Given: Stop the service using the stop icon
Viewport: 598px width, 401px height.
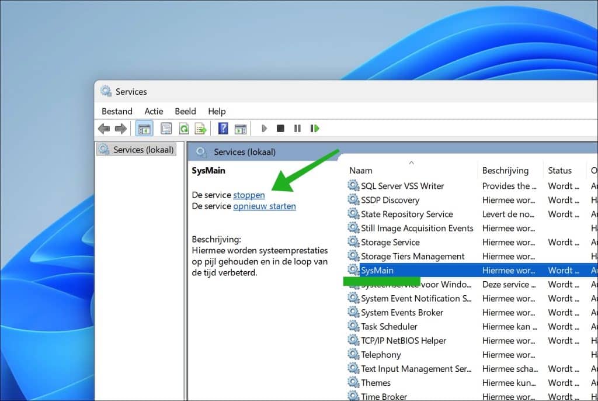Looking at the screenshot, I should point(280,128).
